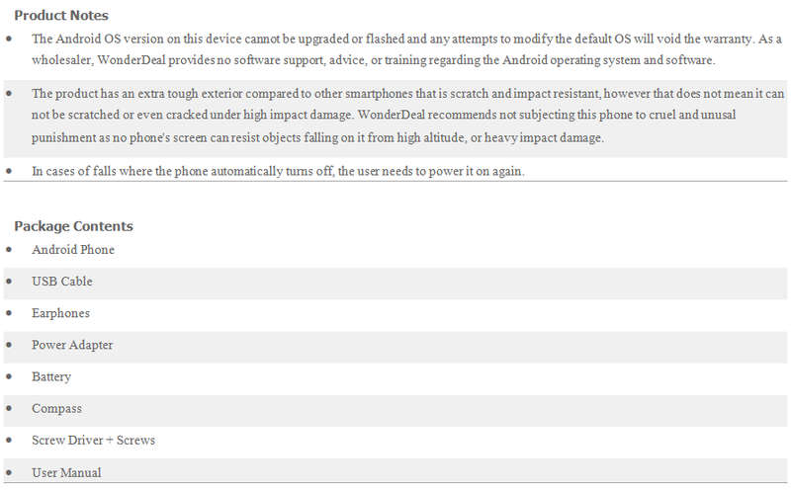The width and height of the screenshot is (791, 490).
Task: Click the bullet beside USB Cable
Action: [x=9, y=281]
